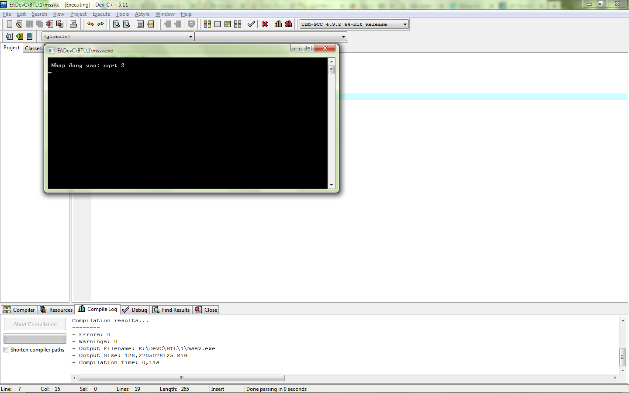This screenshot has width=629, height=393.
Task: Click the compile log horizontal scrollbar
Action: [181, 378]
